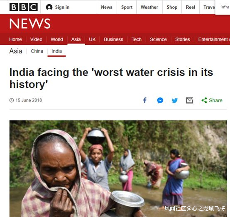The height and width of the screenshot is (217, 230).
Task: Share article via Messenger icon
Action: click(x=160, y=100)
